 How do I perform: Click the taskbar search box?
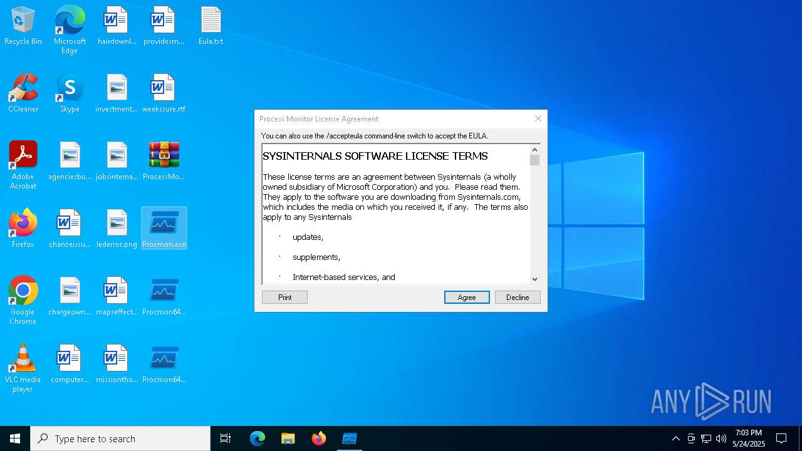pos(120,438)
